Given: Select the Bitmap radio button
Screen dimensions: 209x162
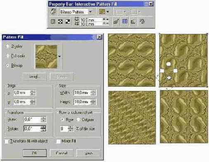Looking at the screenshot, I should click(x=8, y=65).
